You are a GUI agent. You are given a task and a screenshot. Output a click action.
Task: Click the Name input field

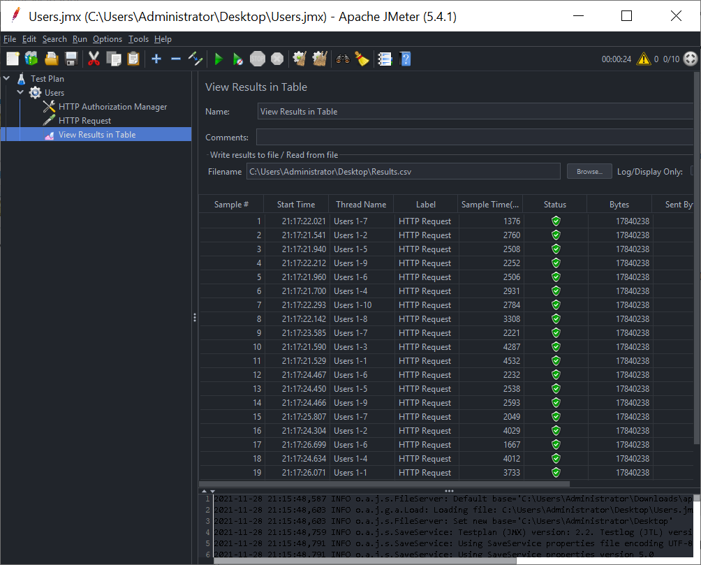click(x=475, y=111)
